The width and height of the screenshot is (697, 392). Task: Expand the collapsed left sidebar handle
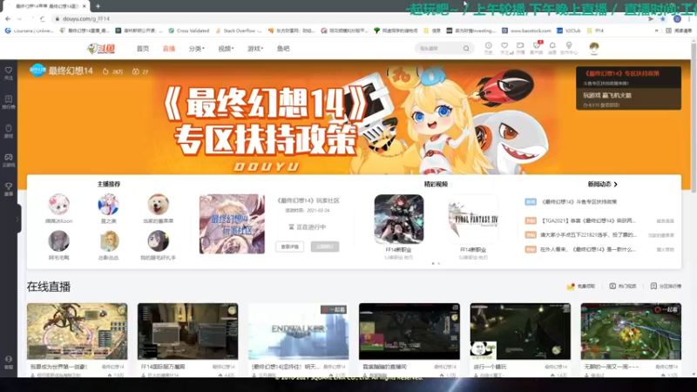(x=18, y=219)
